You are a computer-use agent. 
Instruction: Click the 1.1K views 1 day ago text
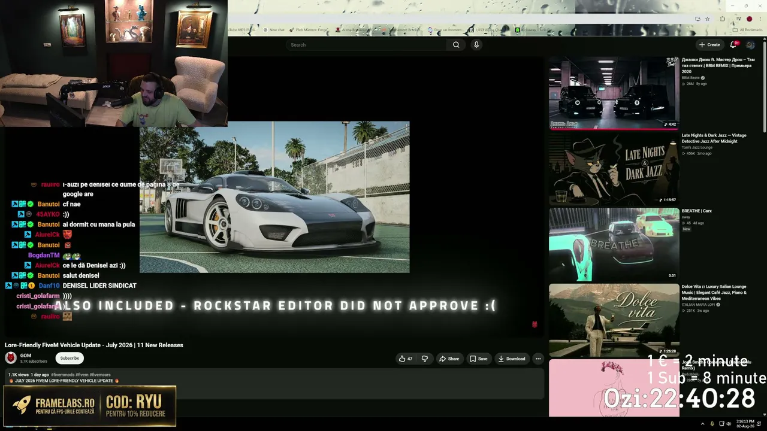pos(28,375)
